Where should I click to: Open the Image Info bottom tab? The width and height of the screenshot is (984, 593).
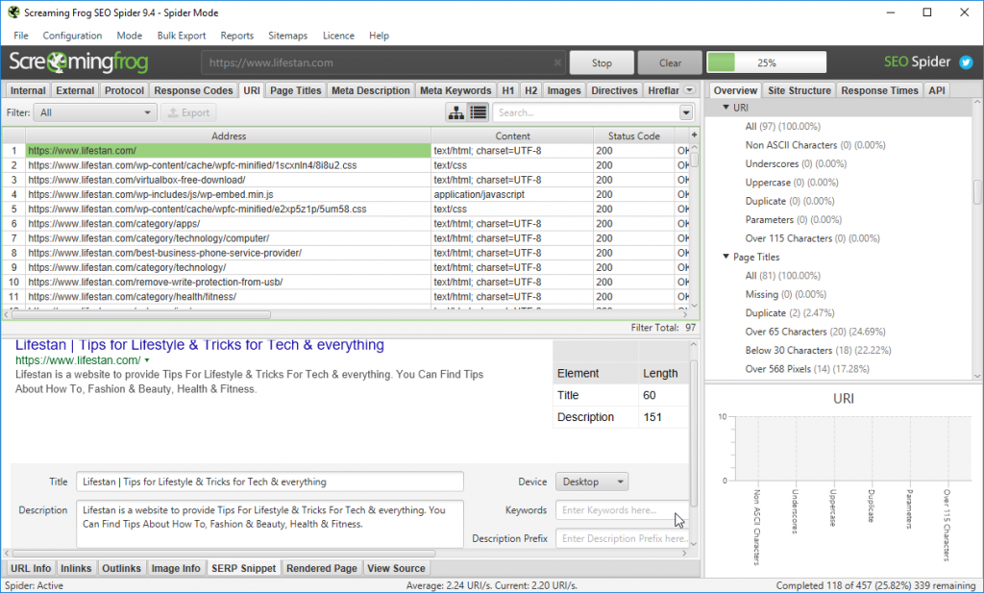click(176, 569)
